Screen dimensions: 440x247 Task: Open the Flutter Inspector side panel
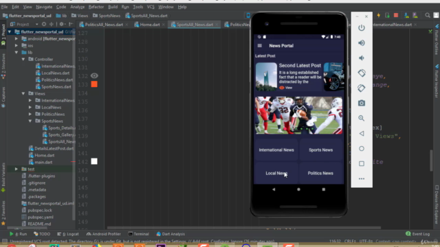click(437, 81)
